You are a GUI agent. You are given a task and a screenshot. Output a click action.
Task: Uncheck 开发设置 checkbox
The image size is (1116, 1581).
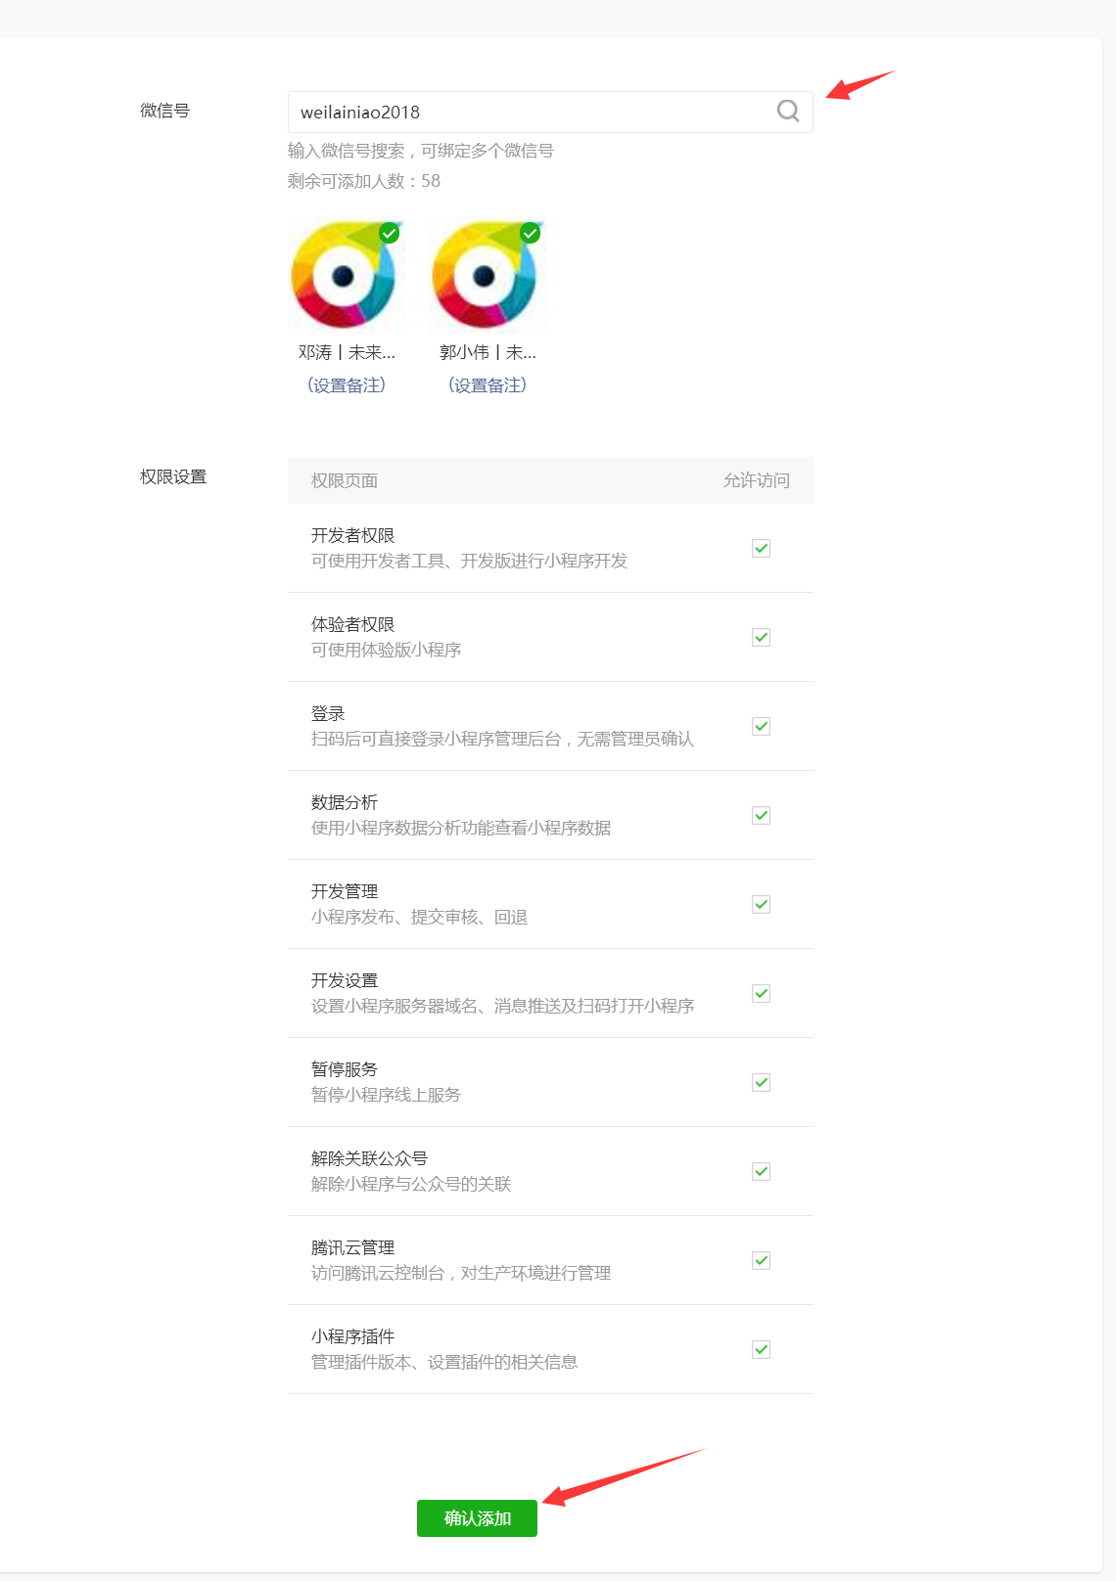pyautogui.click(x=761, y=993)
